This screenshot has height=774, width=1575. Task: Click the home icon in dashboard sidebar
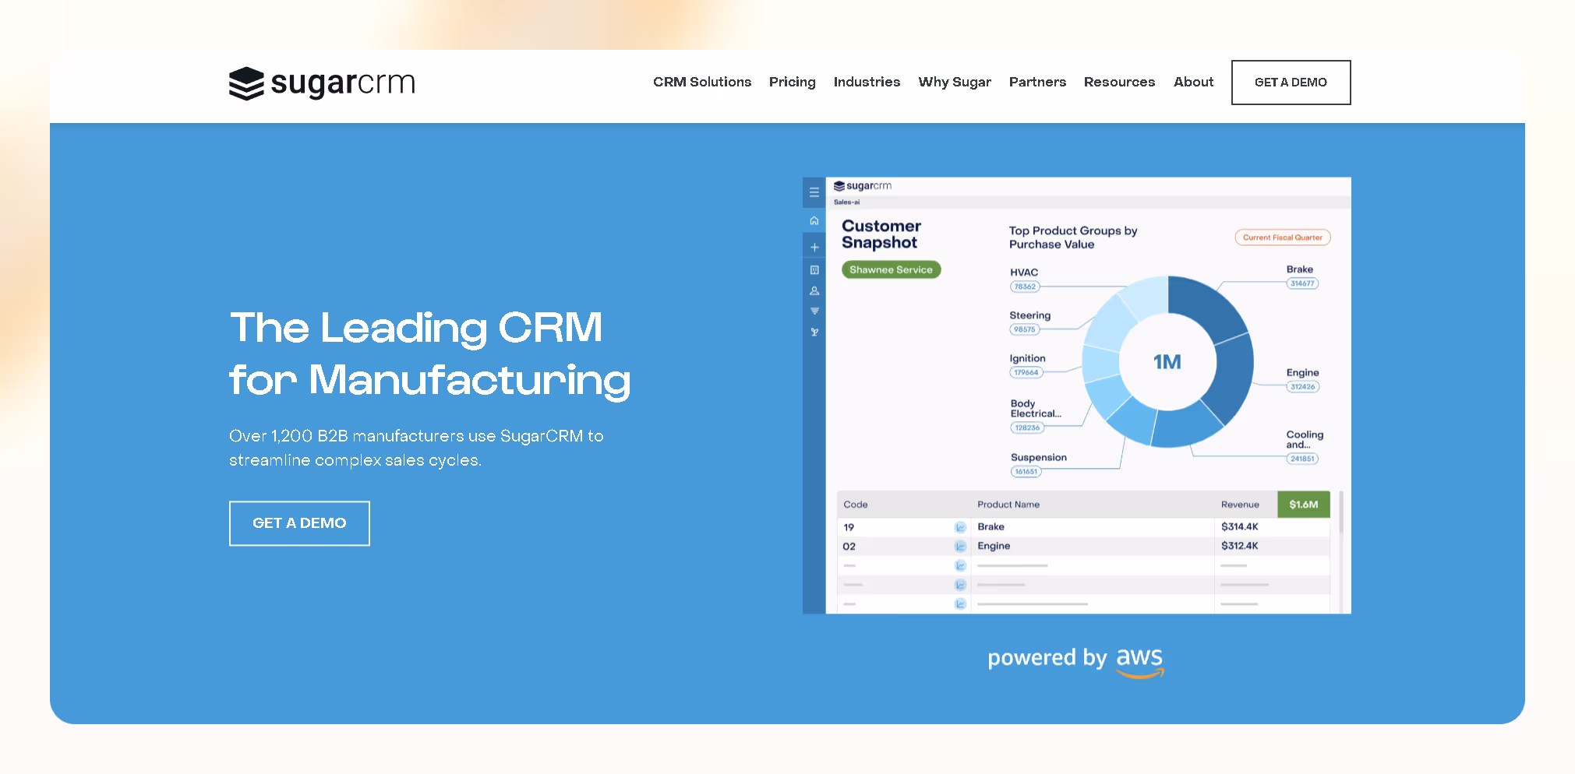814,220
